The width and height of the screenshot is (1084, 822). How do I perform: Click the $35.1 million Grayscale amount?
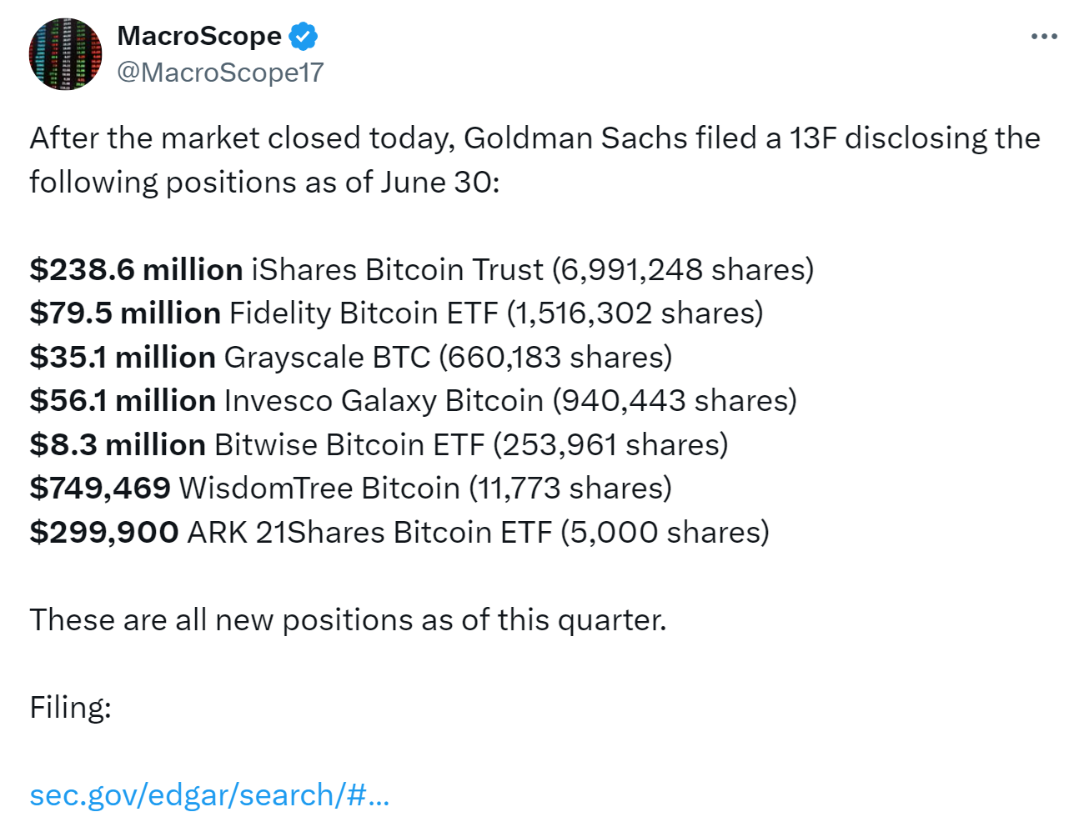click(123, 357)
